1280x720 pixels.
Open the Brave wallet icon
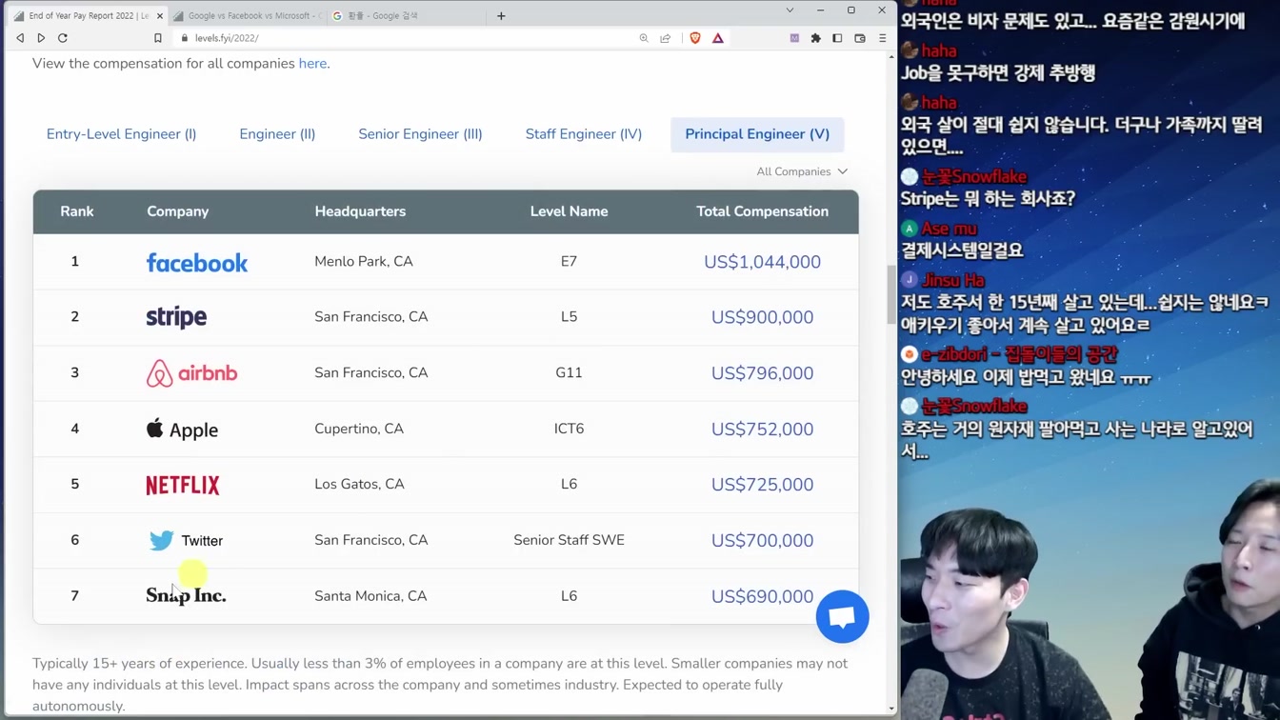pyautogui.click(x=860, y=38)
